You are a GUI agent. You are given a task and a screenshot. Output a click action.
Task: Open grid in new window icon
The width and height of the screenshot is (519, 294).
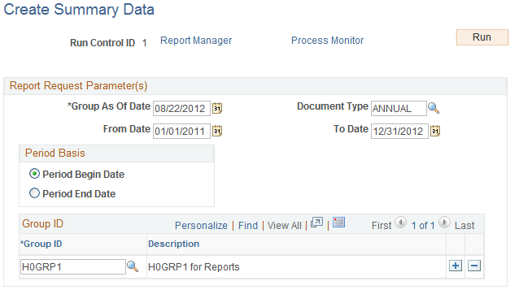coord(316,223)
